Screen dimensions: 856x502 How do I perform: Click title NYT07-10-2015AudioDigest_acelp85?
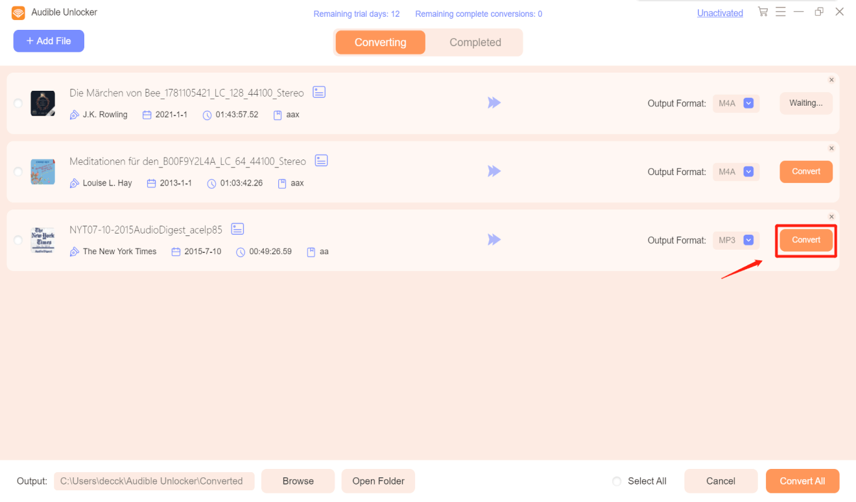pyautogui.click(x=146, y=230)
